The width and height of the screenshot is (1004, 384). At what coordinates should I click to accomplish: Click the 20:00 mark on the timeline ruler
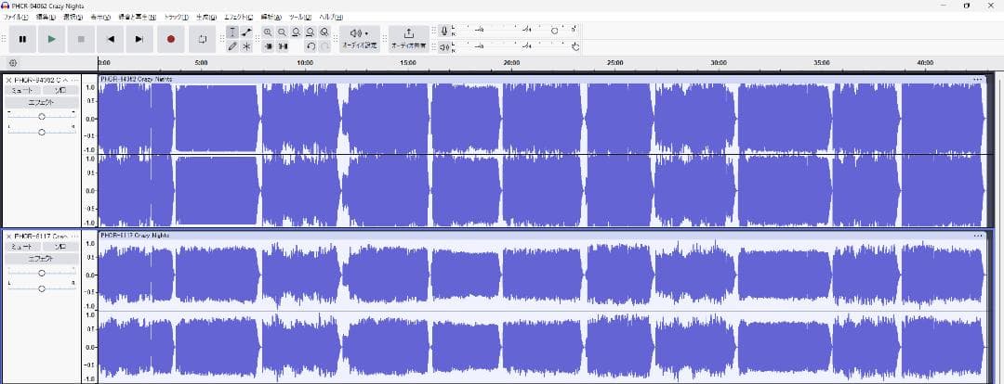pos(510,63)
